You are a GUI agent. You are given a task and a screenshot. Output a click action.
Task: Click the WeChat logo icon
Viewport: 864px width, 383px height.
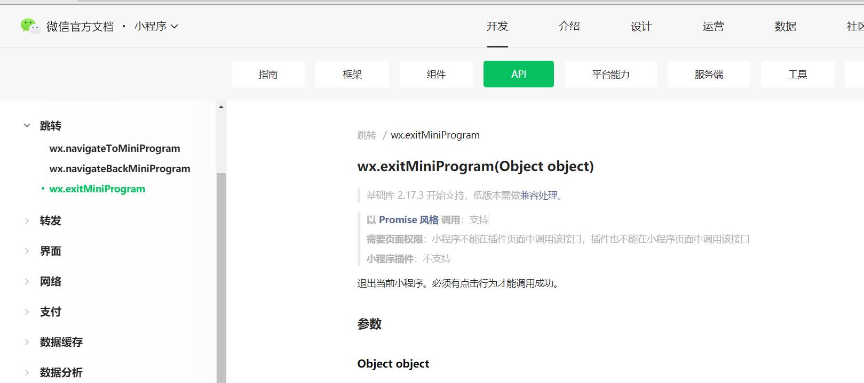(x=30, y=26)
